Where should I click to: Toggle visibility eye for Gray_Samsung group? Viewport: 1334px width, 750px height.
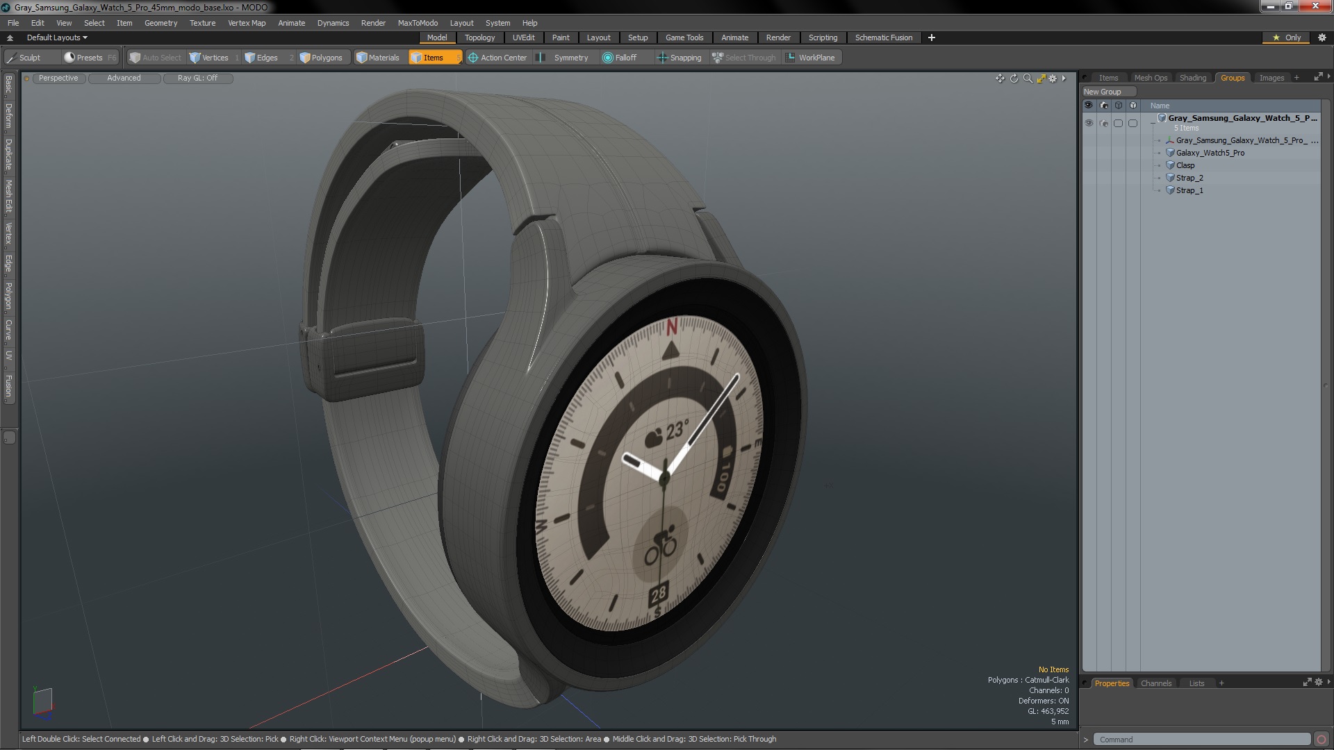pos(1089,123)
